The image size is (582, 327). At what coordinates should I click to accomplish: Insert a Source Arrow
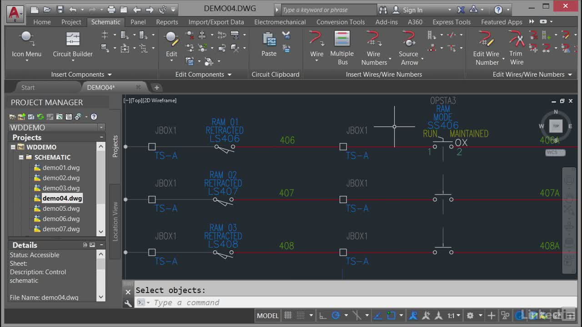pyautogui.click(x=409, y=48)
